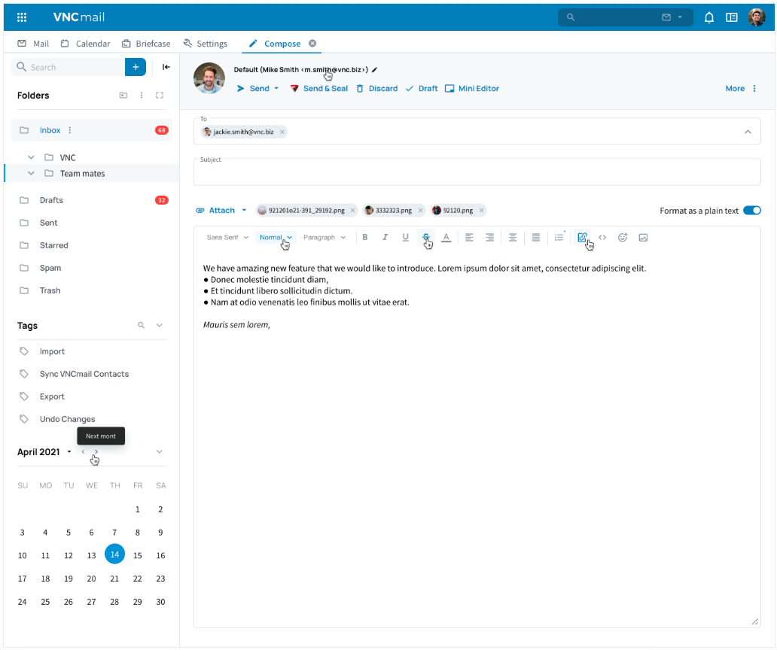Click into the Subject field
The height and width of the screenshot is (650, 777).
coord(477,174)
